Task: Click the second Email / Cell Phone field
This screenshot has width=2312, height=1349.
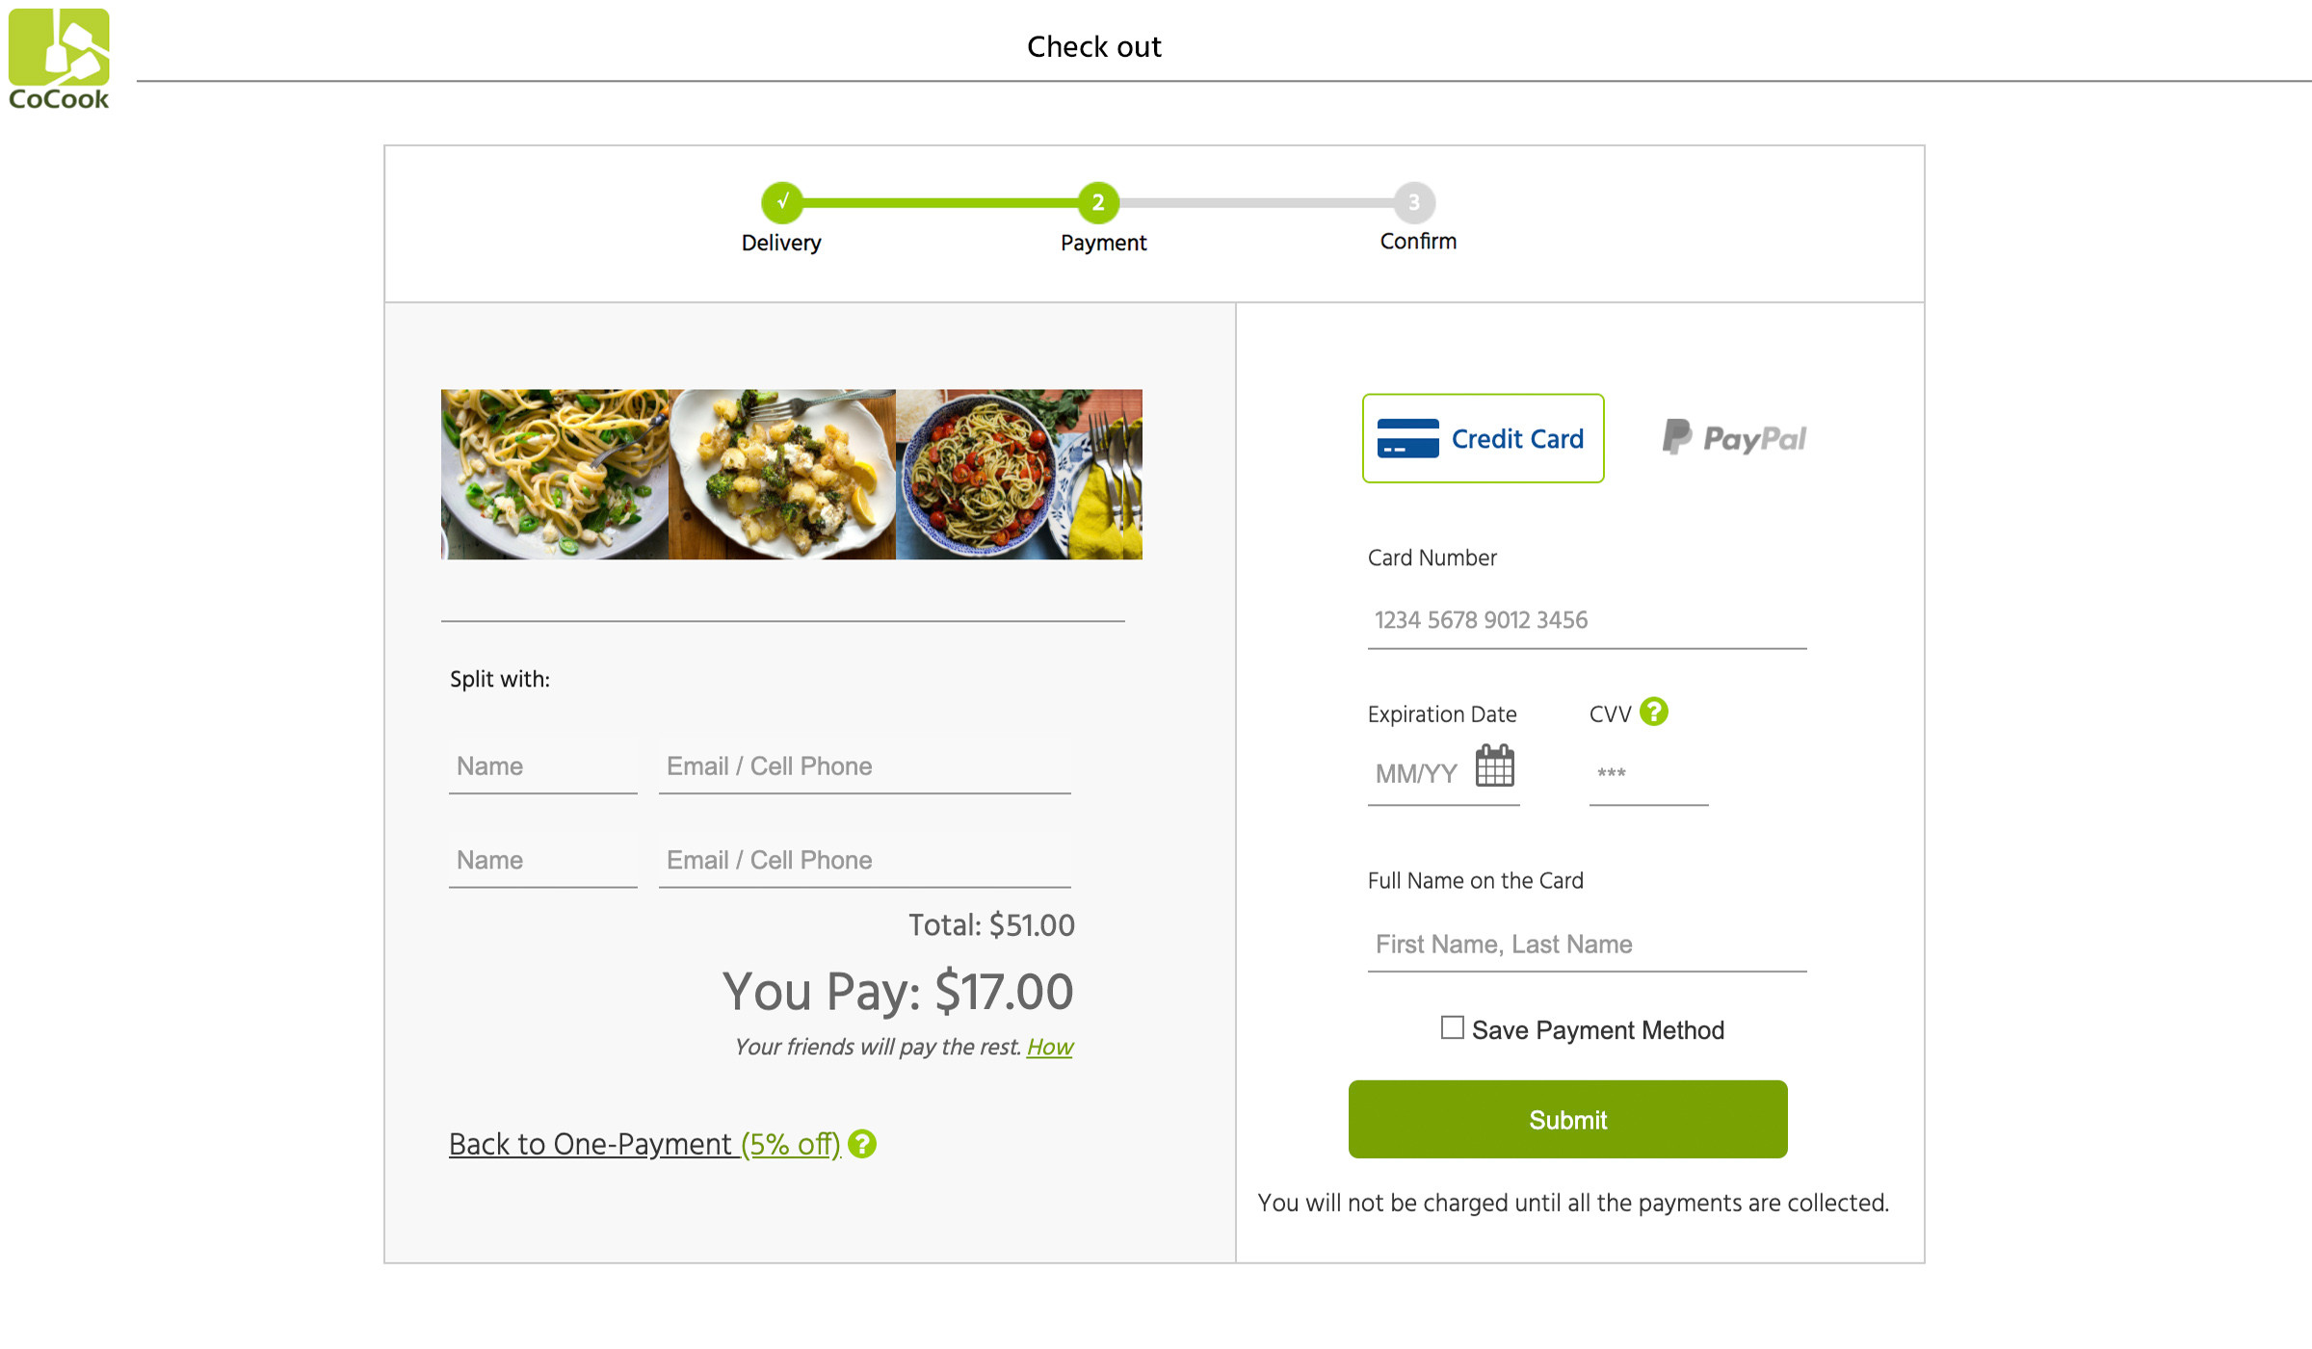Action: (864, 860)
